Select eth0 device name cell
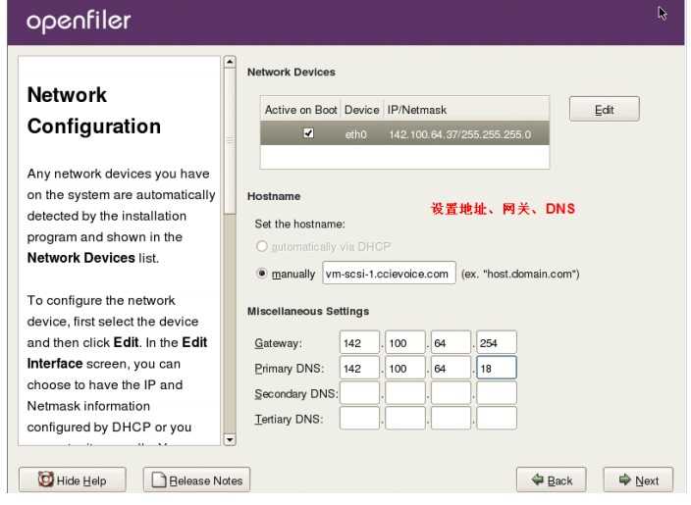The width and height of the screenshot is (691, 505). pos(356,134)
